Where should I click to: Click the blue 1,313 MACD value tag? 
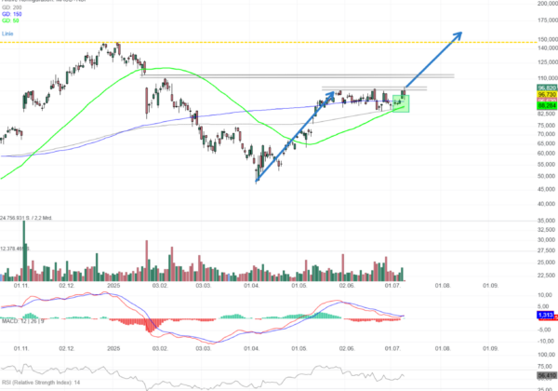[545, 316]
